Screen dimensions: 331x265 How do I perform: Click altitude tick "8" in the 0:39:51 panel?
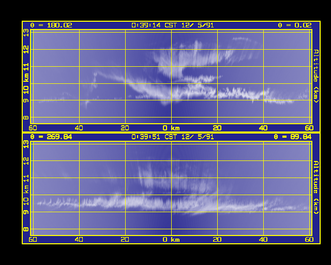(26, 229)
